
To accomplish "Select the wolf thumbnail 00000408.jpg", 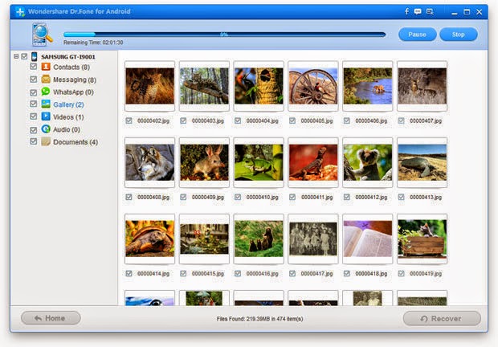I will (150, 162).
